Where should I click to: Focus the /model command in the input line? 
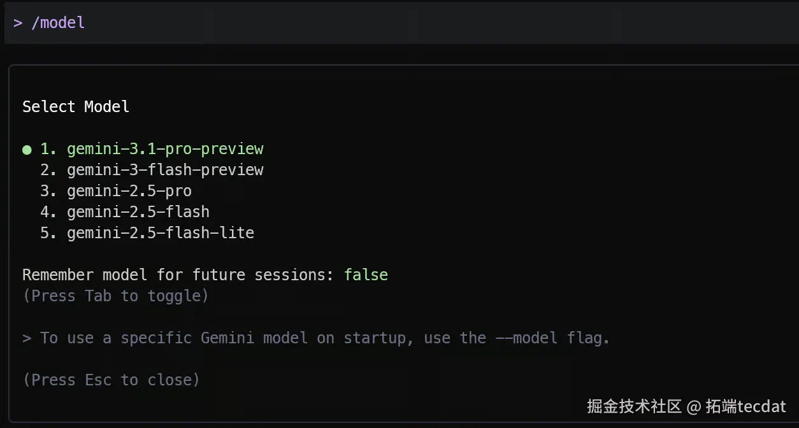coord(58,23)
